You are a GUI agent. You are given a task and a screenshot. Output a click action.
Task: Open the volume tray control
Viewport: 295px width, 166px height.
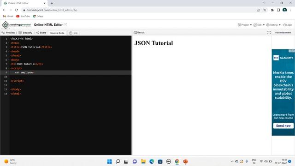pyautogui.click(x=266, y=161)
